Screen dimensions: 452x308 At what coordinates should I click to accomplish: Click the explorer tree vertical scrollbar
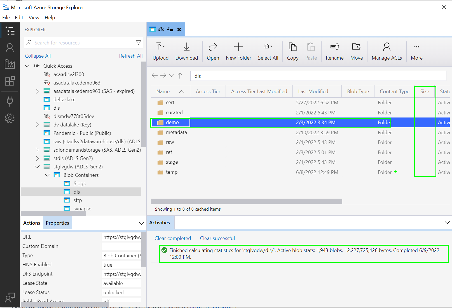click(144, 104)
